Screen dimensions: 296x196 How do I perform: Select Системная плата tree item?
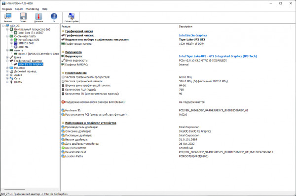(25, 36)
